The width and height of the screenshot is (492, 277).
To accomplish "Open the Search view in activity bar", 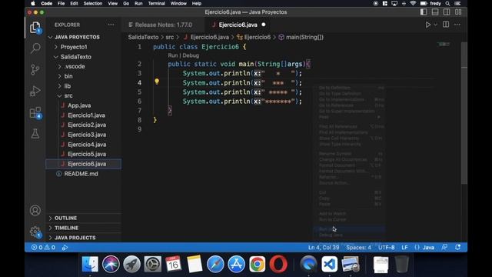I will click(35, 48).
